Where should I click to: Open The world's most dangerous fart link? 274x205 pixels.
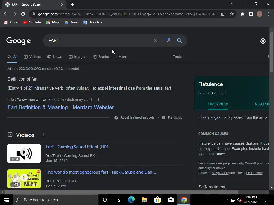point(101,172)
